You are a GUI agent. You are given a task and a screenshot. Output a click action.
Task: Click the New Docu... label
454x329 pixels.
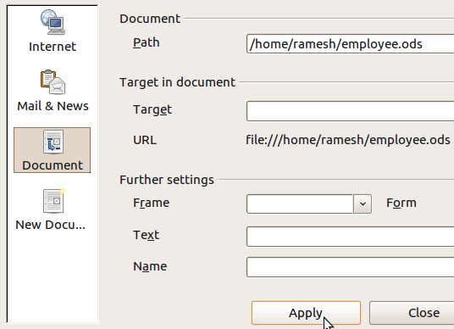50,225
